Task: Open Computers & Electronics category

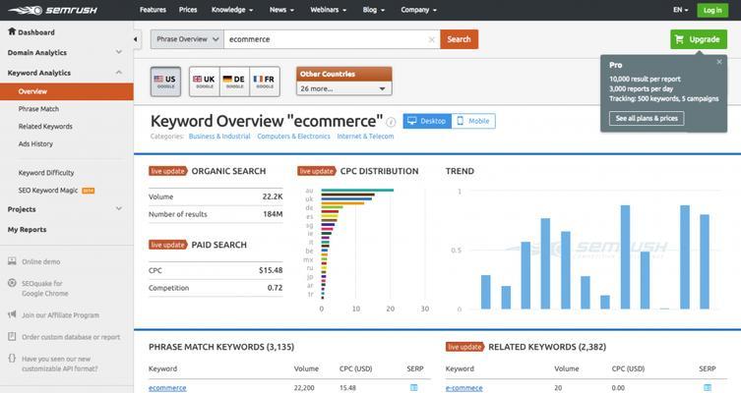Action: tap(293, 137)
